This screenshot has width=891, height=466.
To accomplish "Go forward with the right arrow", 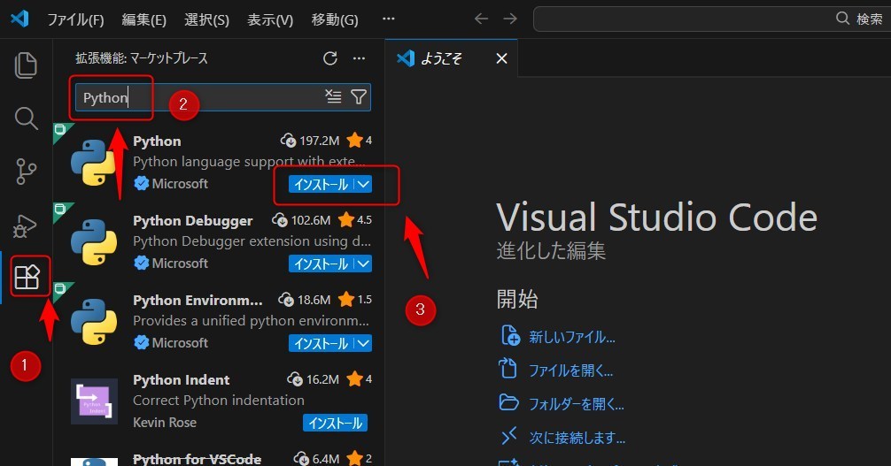I will (x=510, y=19).
